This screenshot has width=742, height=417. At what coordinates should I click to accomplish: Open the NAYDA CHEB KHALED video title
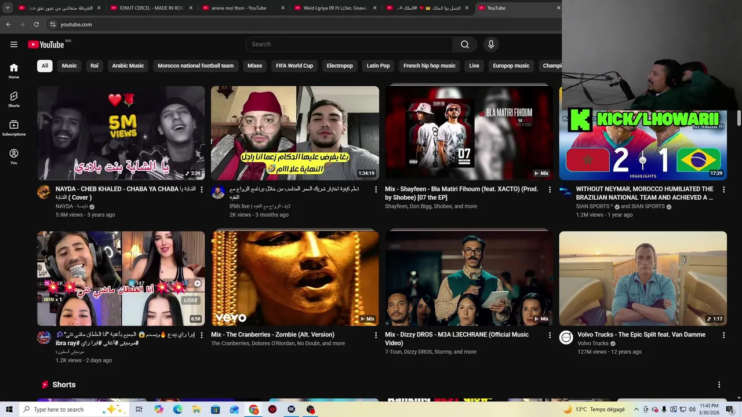(x=125, y=193)
